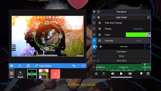Click the KeyFrames track strip
Screen dimensions: 161x91
click(x=124, y=47)
